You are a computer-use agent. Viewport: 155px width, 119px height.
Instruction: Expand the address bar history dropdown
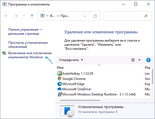[85, 16]
